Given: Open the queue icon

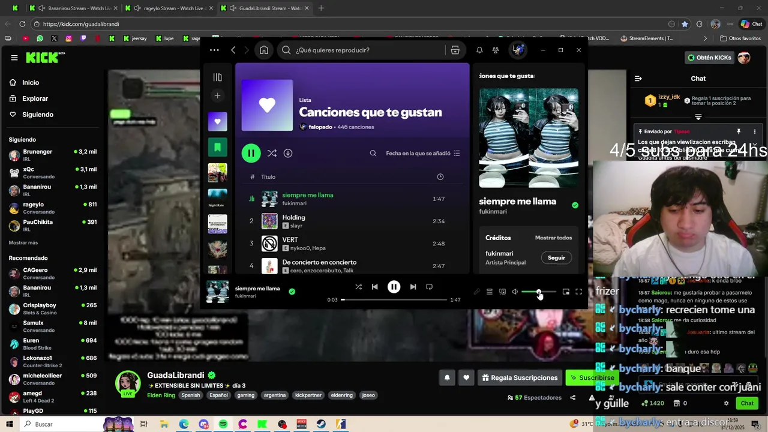Looking at the screenshot, I should click(x=490, y=292).
